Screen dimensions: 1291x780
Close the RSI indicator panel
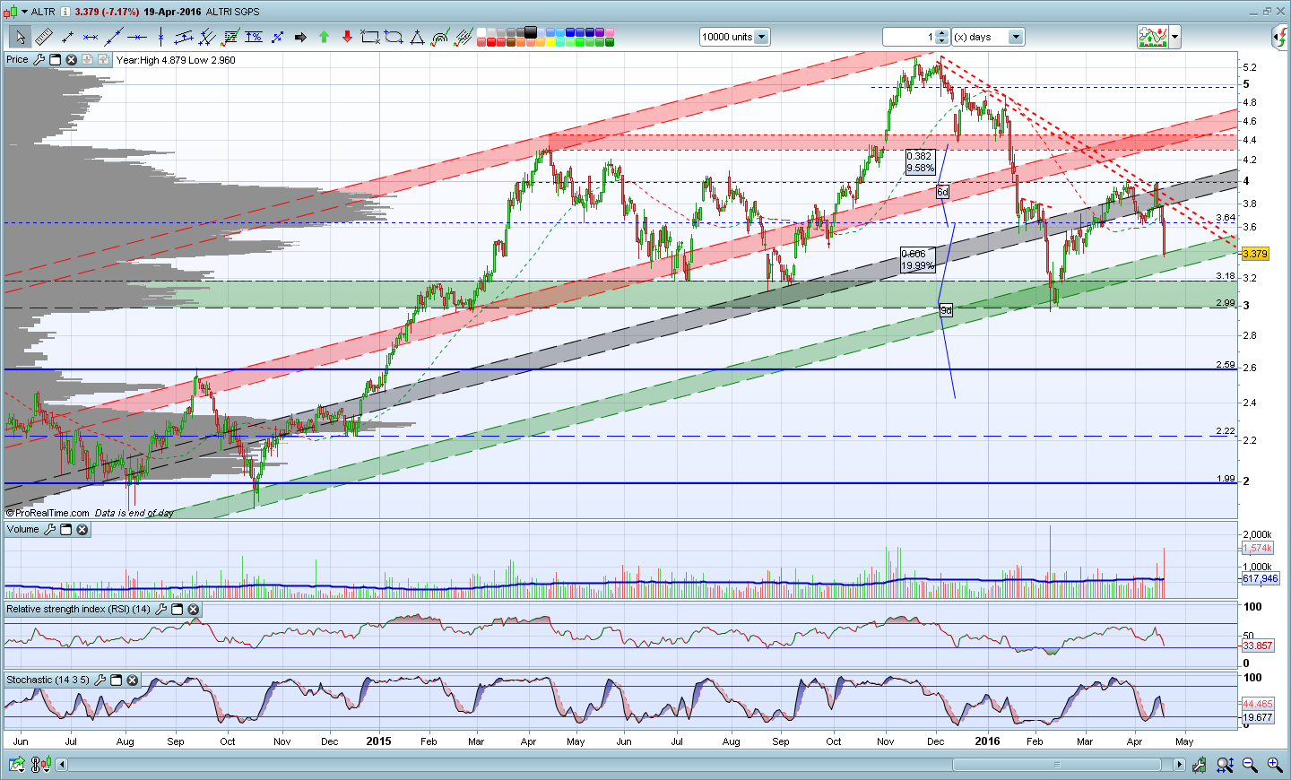click(194, 609)
